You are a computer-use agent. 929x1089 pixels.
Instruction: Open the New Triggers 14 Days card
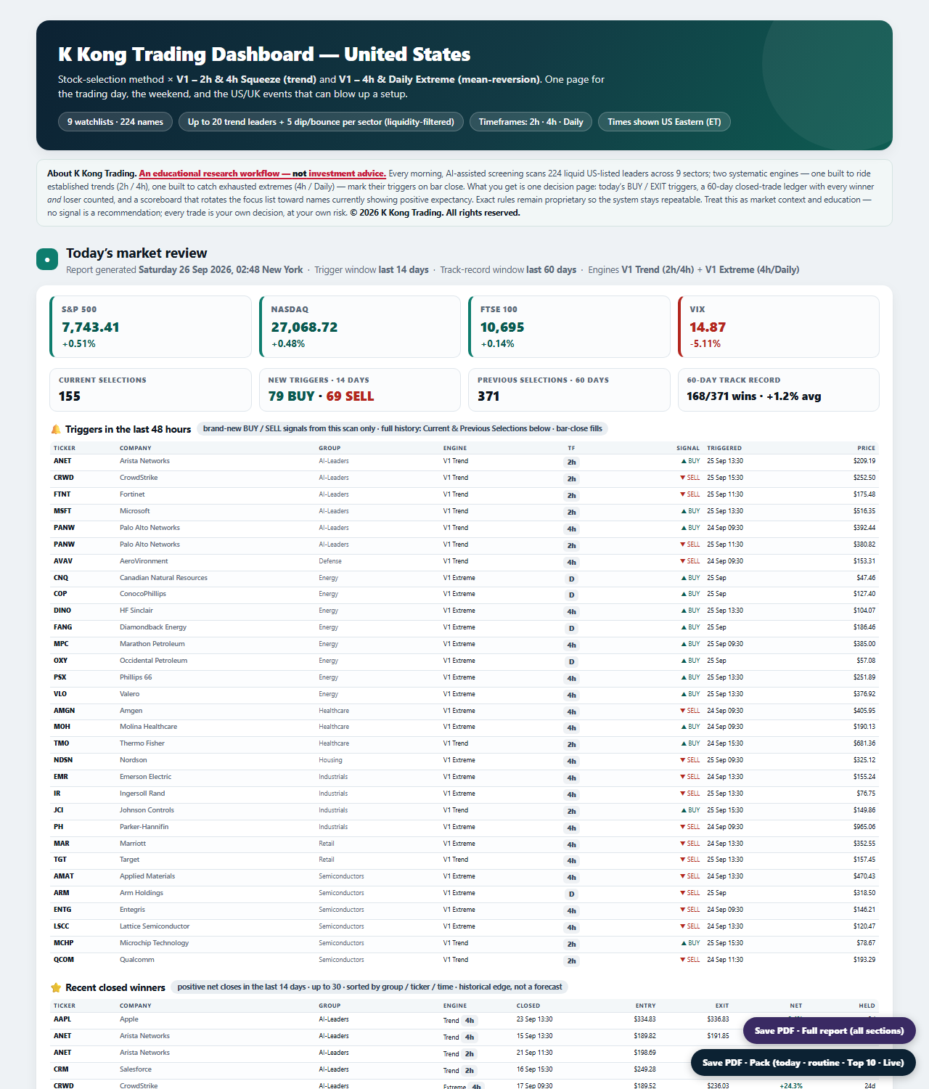360,390
